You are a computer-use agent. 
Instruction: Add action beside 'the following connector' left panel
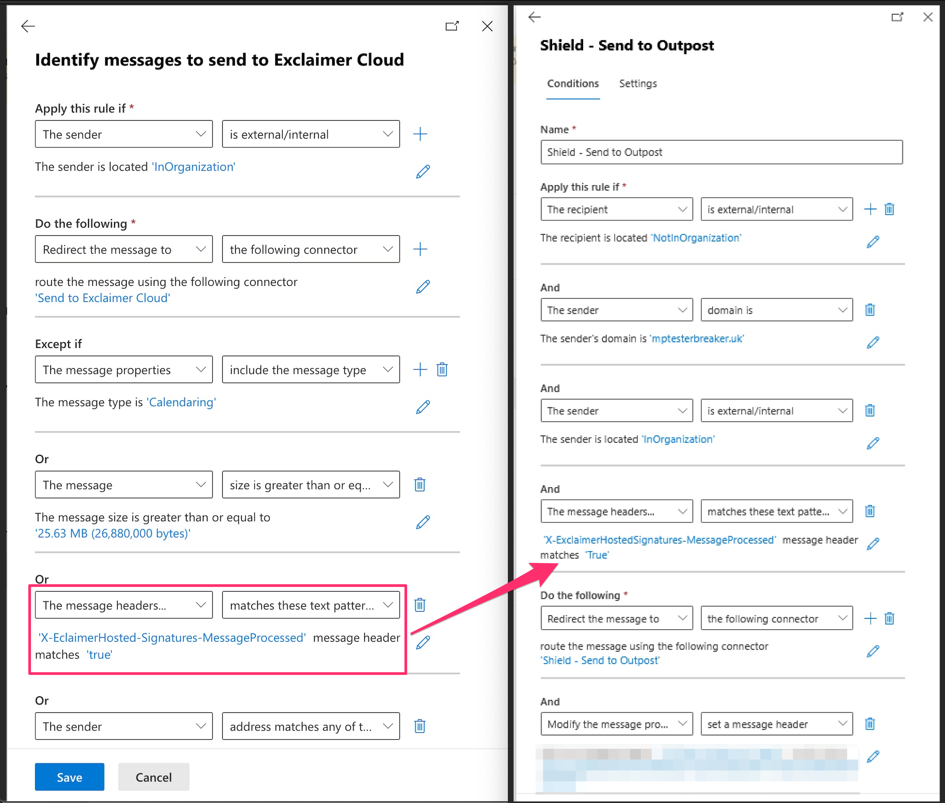[x=420, y=249]
